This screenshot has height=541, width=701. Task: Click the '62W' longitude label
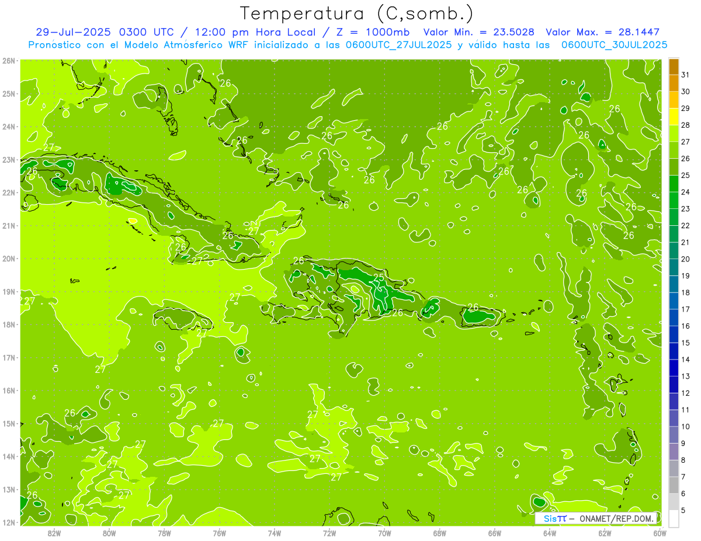[x=605, y=533]
